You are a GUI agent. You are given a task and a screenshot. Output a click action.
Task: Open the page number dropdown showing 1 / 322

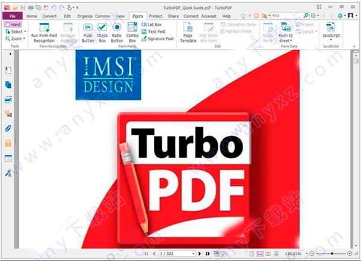coord(193,254)
